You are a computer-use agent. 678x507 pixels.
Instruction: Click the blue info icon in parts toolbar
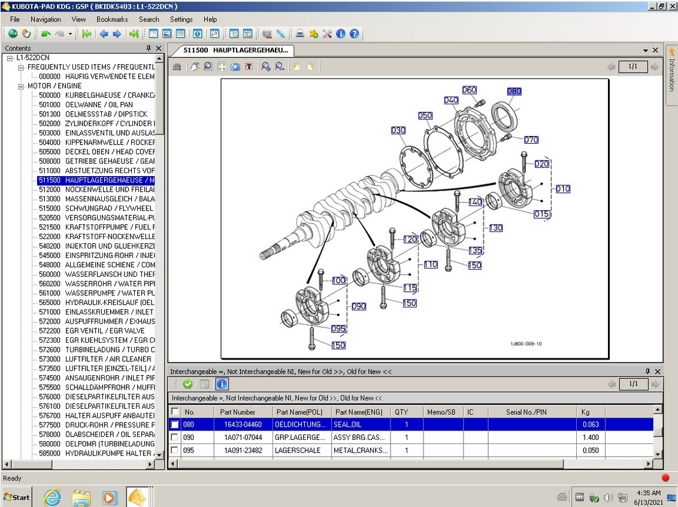click(x=222, y=384)
